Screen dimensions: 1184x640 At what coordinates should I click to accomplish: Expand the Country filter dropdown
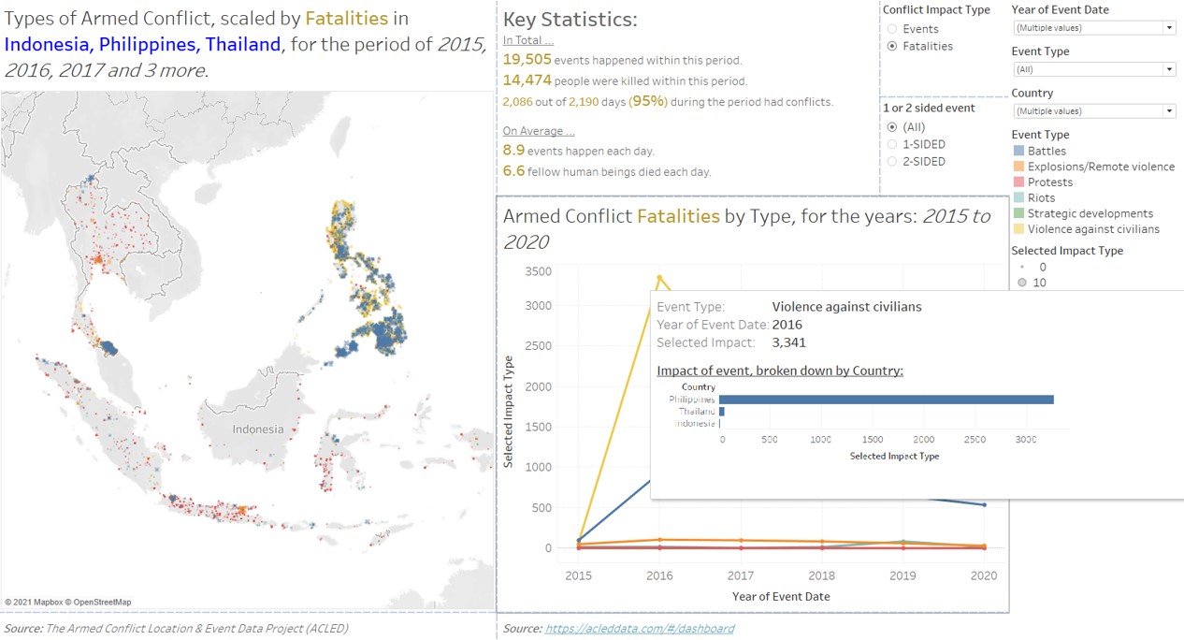[1093, 111]
